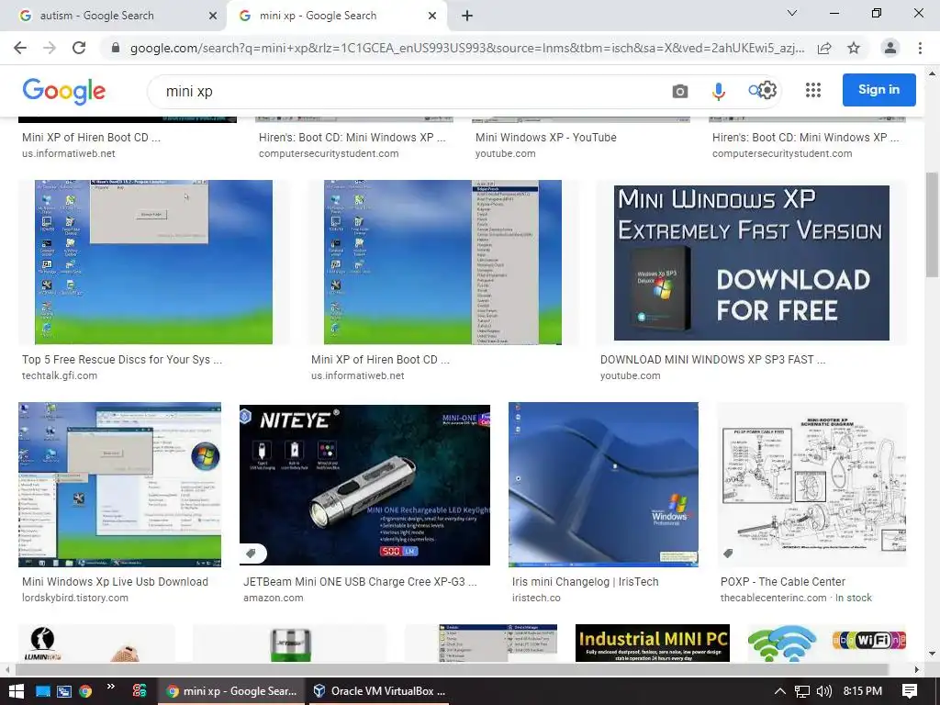This screenshot has height=705, width=940.
Task: Go back to the previous page
Action: coord(20,48)
